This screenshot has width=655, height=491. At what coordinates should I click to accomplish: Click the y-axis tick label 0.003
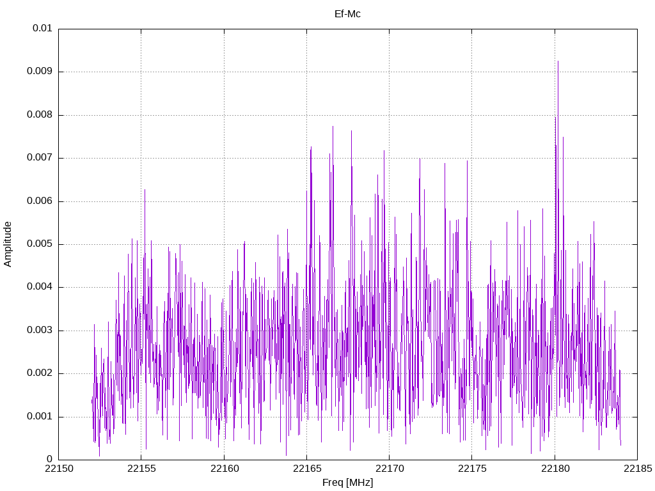40,331
